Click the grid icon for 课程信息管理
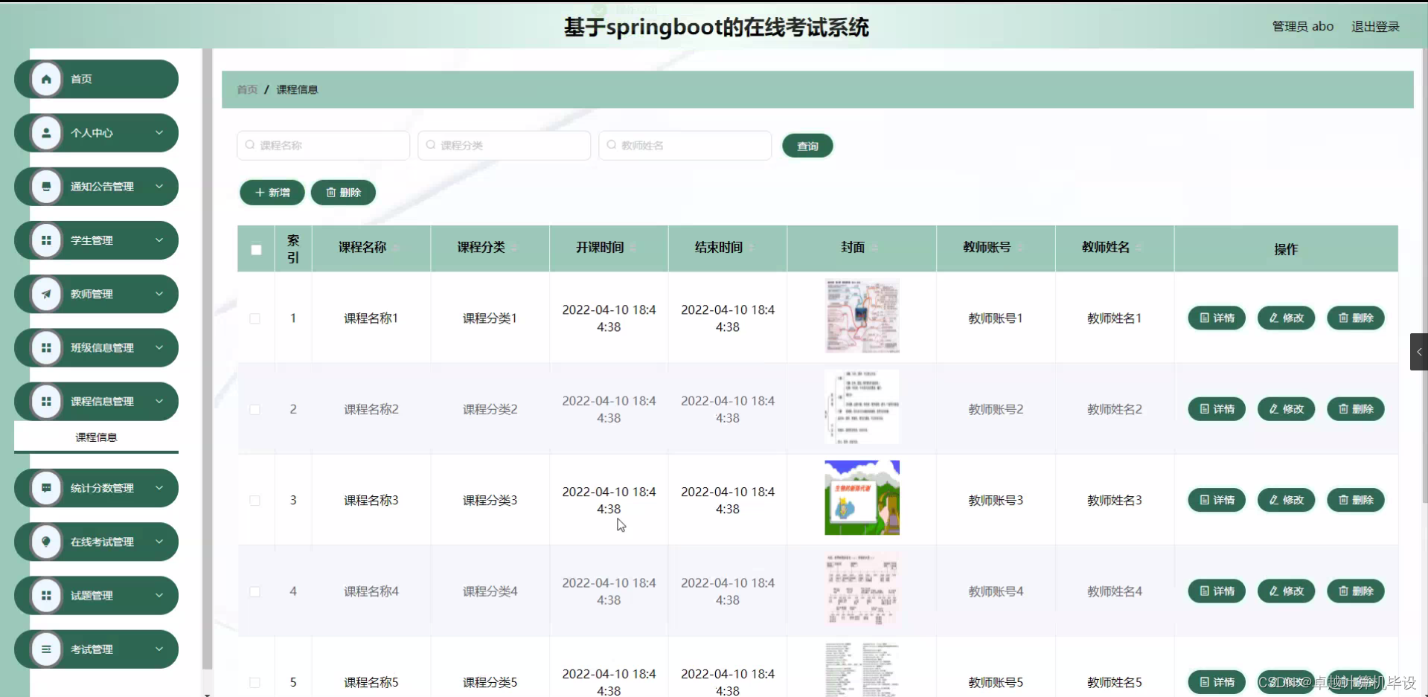The width and height of the screenshot is (1428, 697). (x=46, y=402)
